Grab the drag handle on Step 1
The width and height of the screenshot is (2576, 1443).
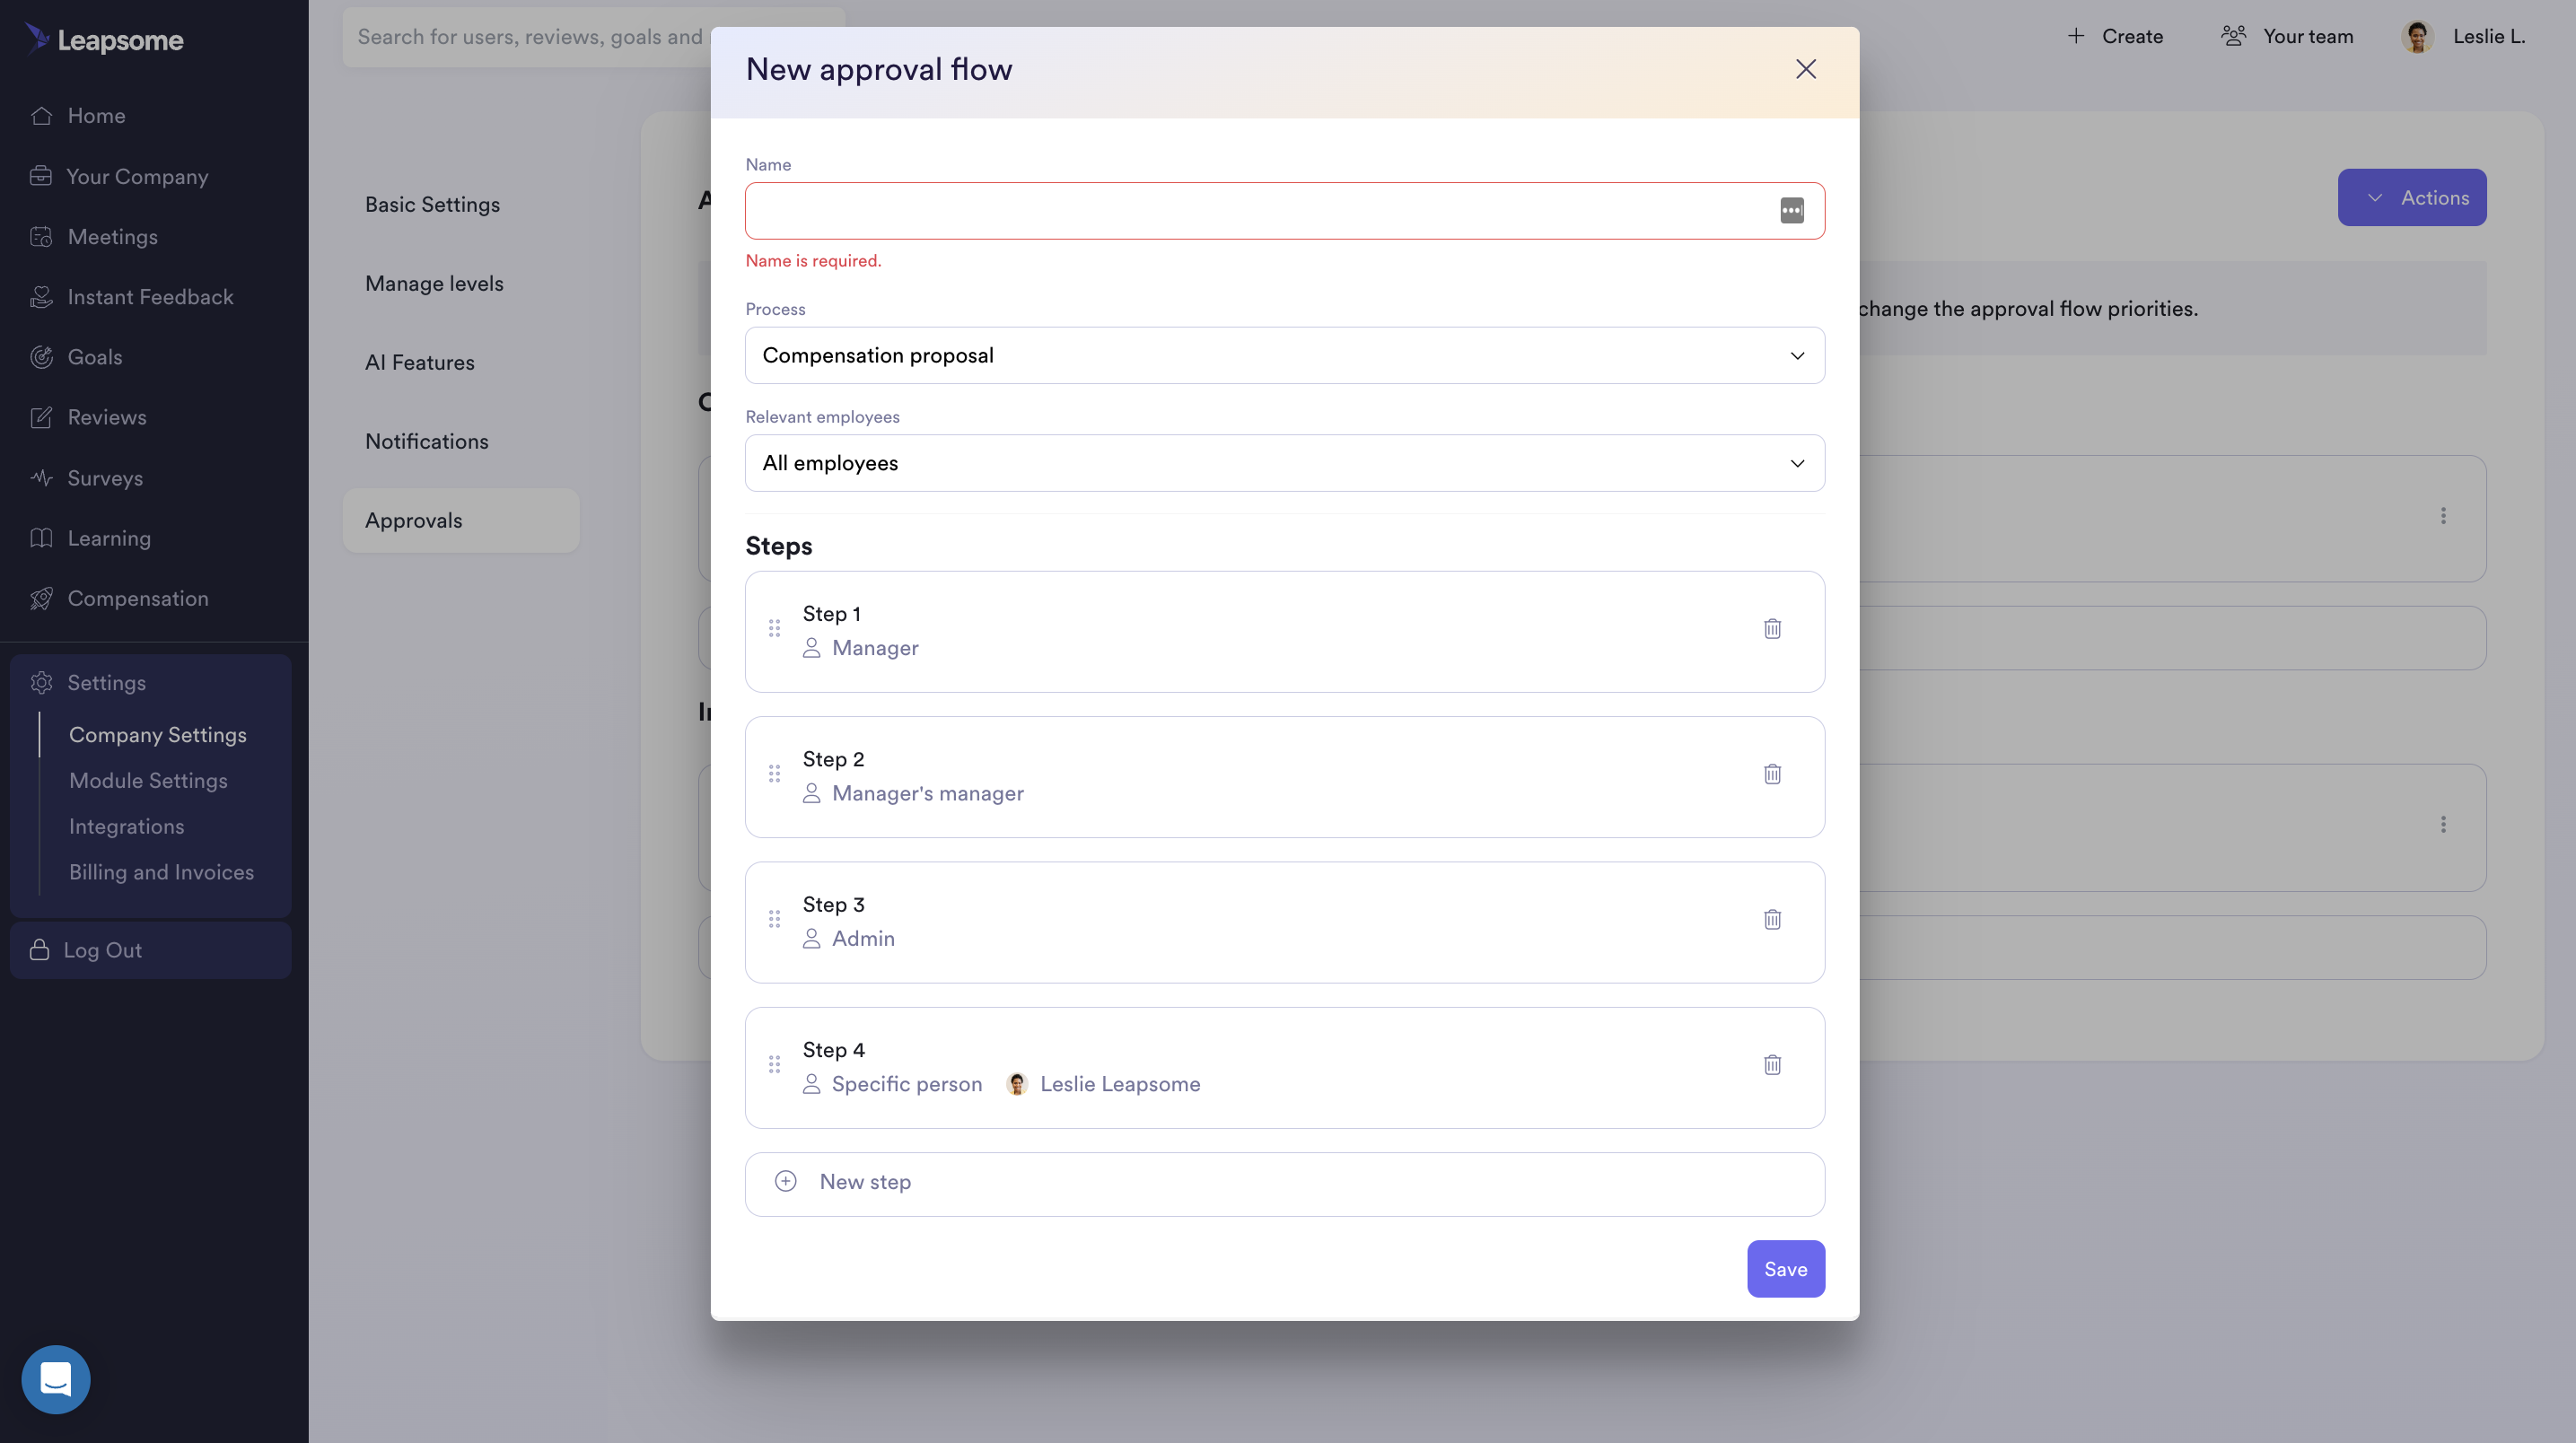pyautogui.click(x=774, y=629)
